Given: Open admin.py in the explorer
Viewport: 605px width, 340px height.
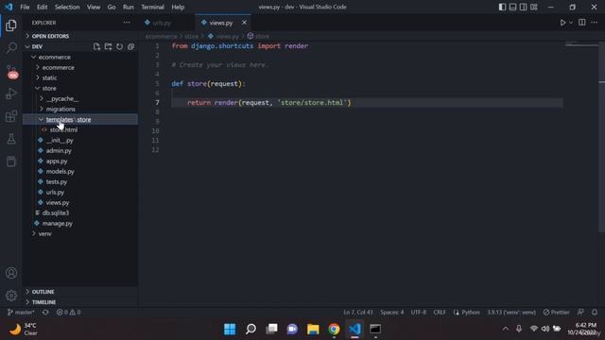Looking at the screenshot, I should click(x=80, y=151).
